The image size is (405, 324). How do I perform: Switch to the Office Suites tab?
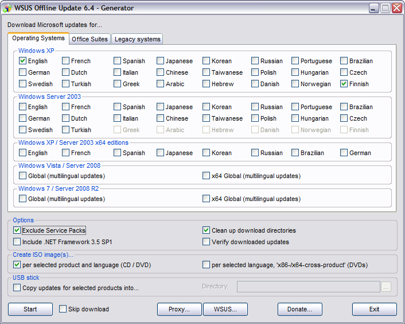pyautogui.click(x=89, y=39)
